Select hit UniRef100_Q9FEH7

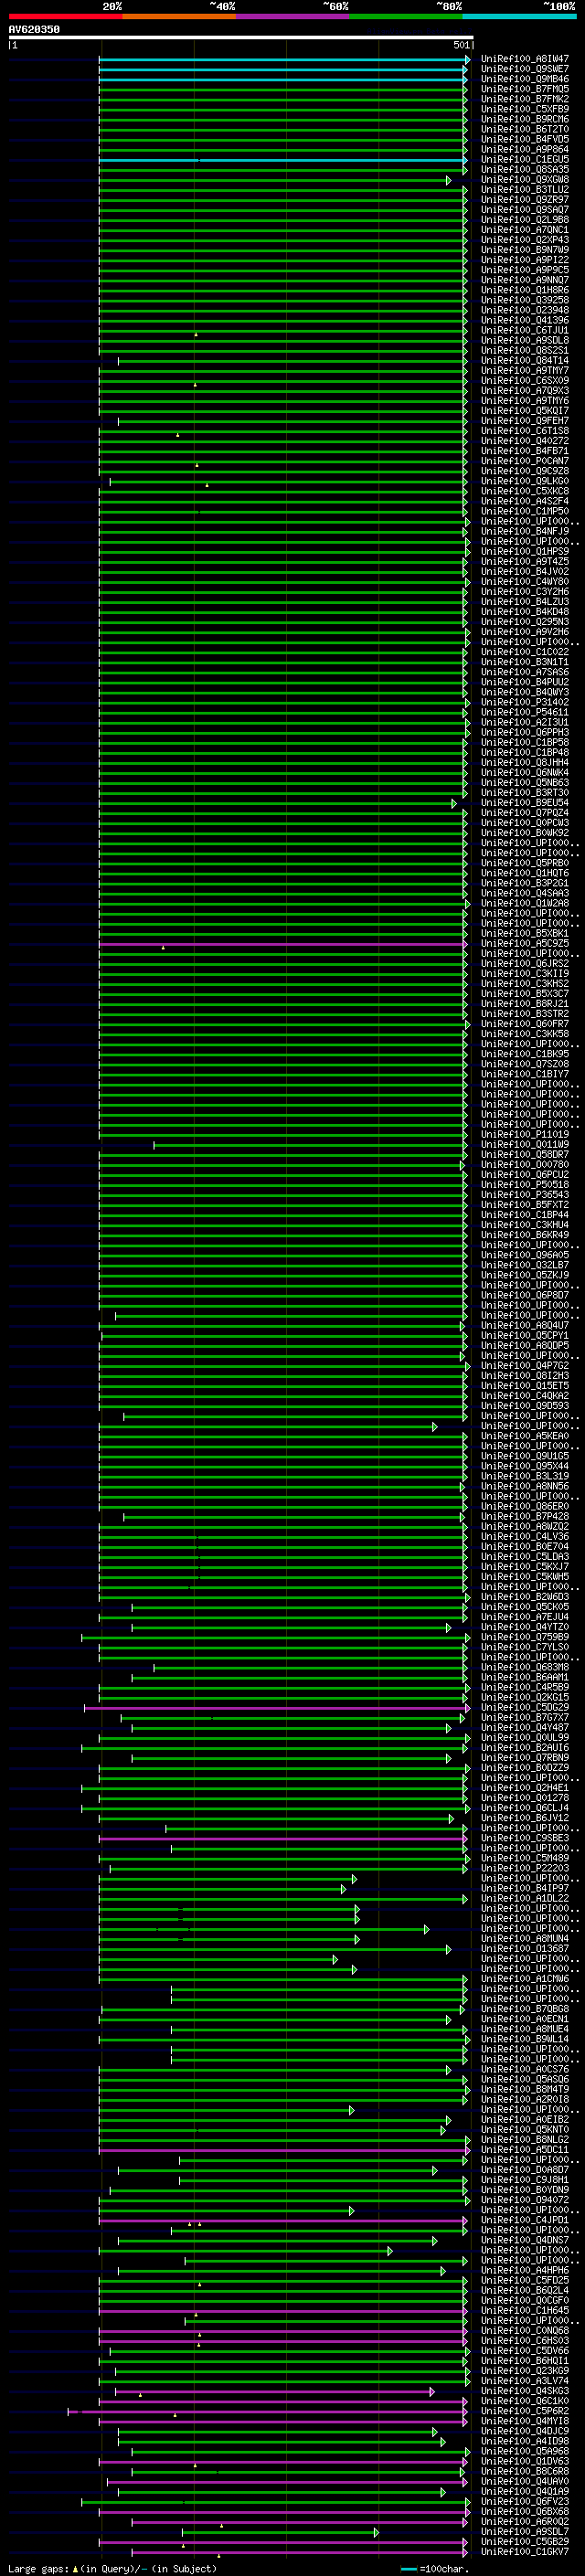point(525,421)
